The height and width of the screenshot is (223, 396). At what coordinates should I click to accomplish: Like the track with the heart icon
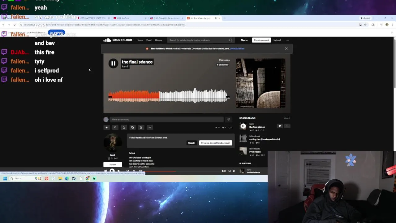(x=106, y=127)
